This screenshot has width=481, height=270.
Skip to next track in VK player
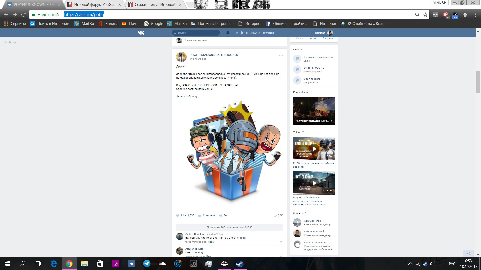(247, 33)
